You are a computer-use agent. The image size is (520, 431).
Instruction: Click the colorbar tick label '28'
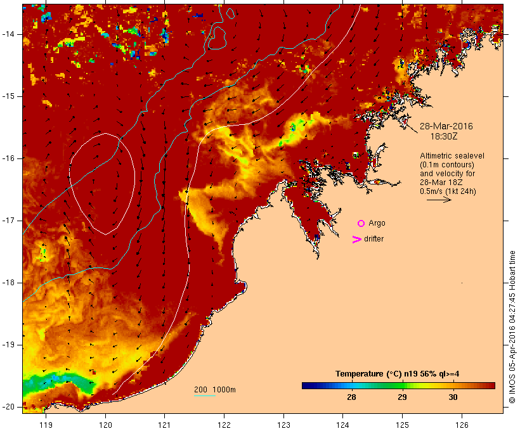tap(351, 397)
